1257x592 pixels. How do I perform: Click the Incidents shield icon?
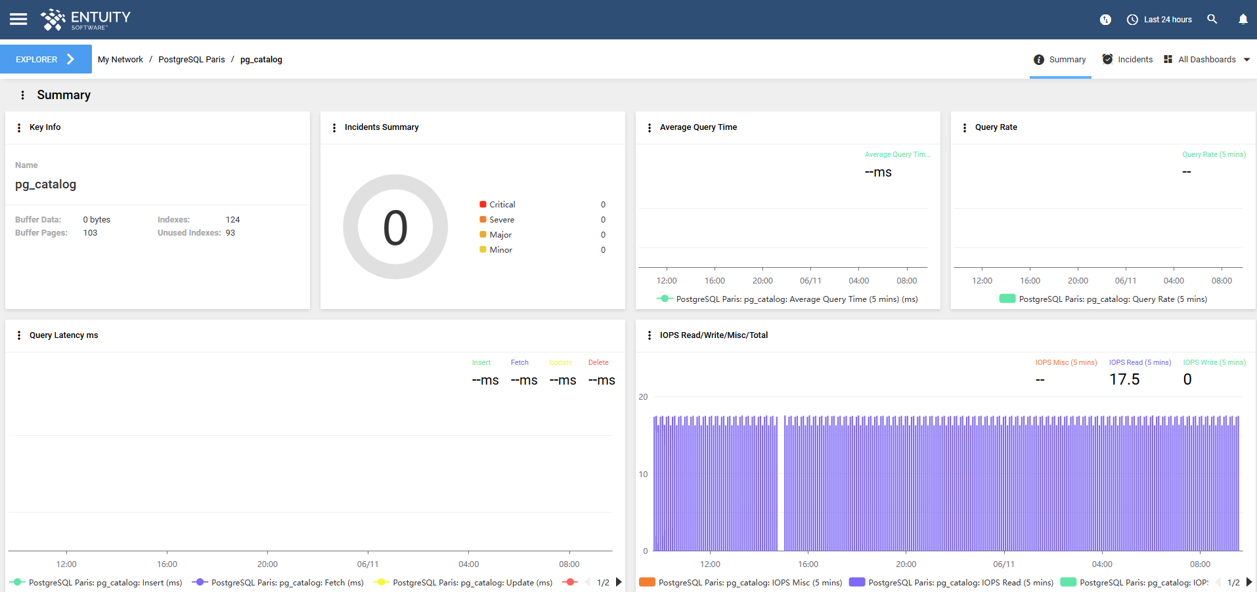(x=1107, y=59)
